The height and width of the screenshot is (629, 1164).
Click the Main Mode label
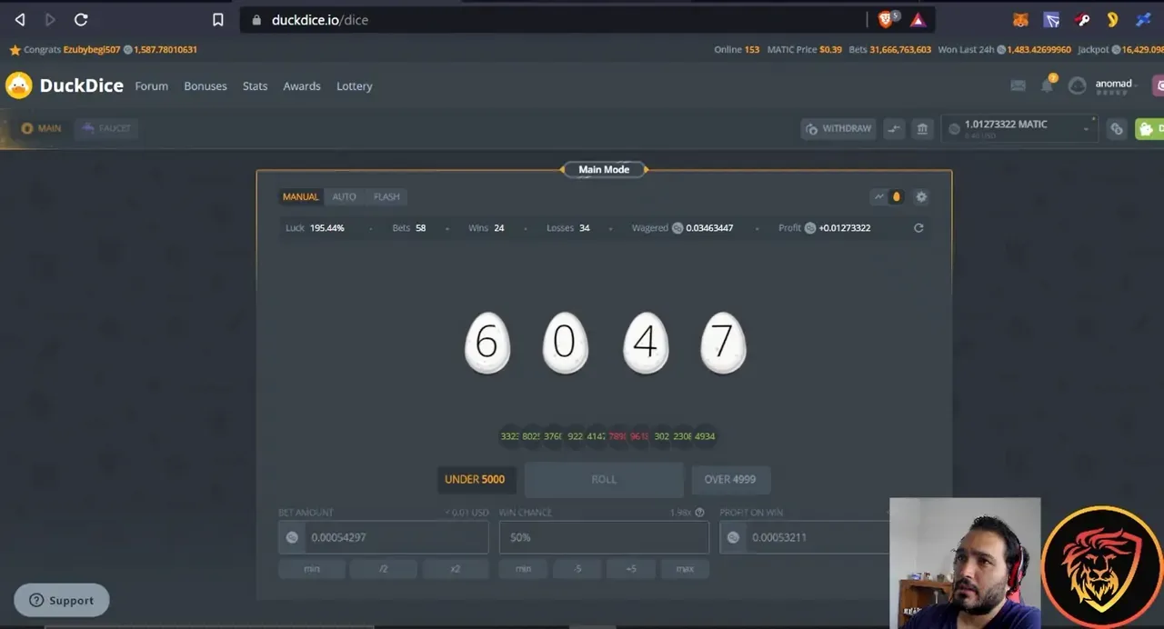(604, 169)
